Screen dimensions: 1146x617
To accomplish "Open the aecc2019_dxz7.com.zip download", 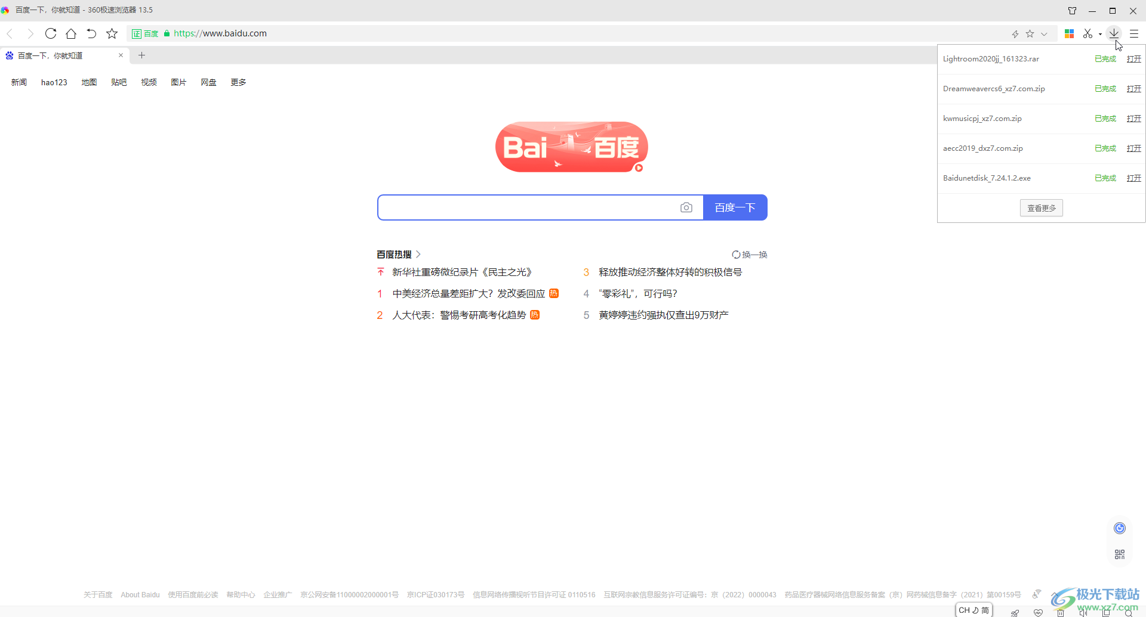I will click(x=1134, y=148).
